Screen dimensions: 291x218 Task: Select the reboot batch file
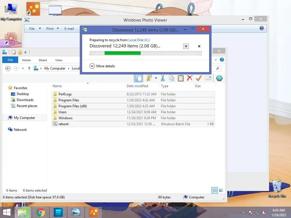tap(133, 124)
